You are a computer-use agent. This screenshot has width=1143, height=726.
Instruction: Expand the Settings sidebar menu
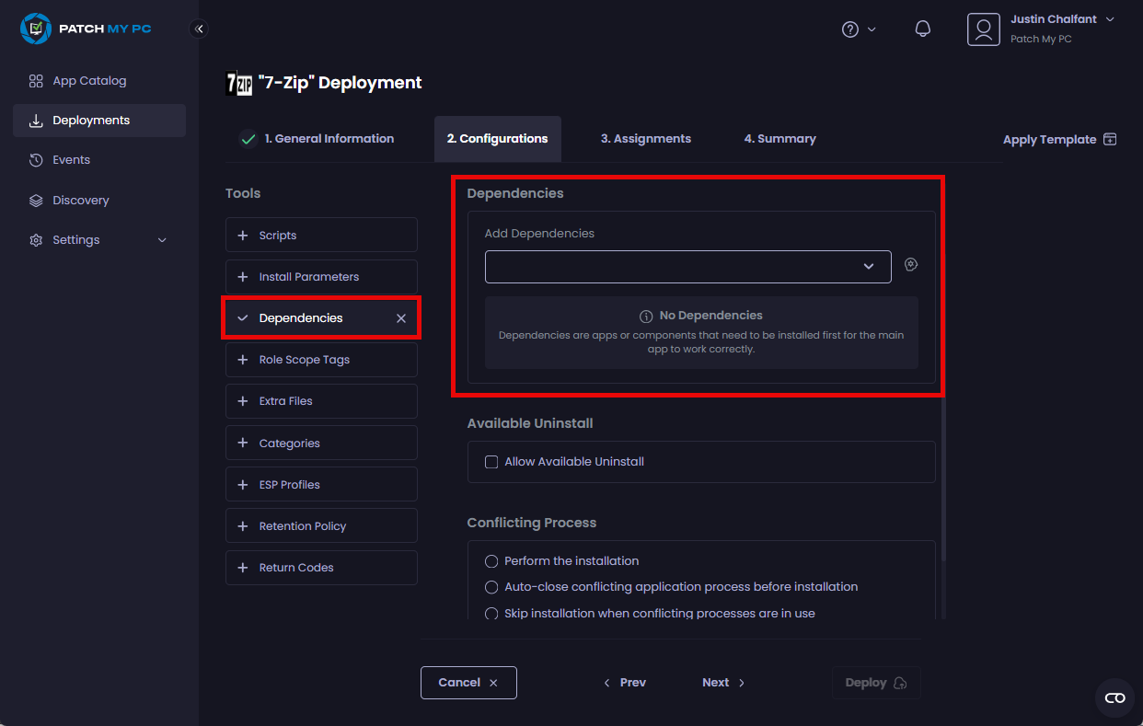98,240
